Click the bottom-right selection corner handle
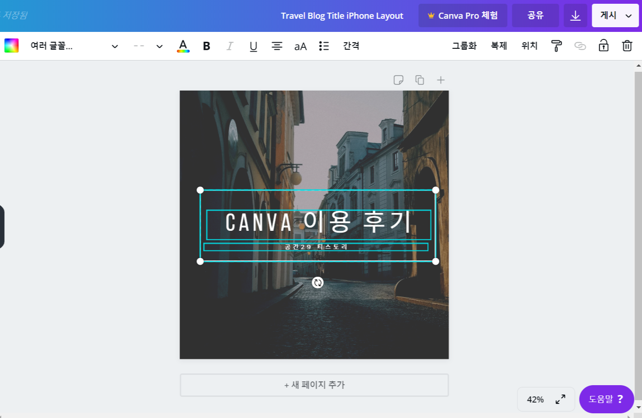This screenshot has width=642, height=418. pyautogui.click(x=436, y=261)
